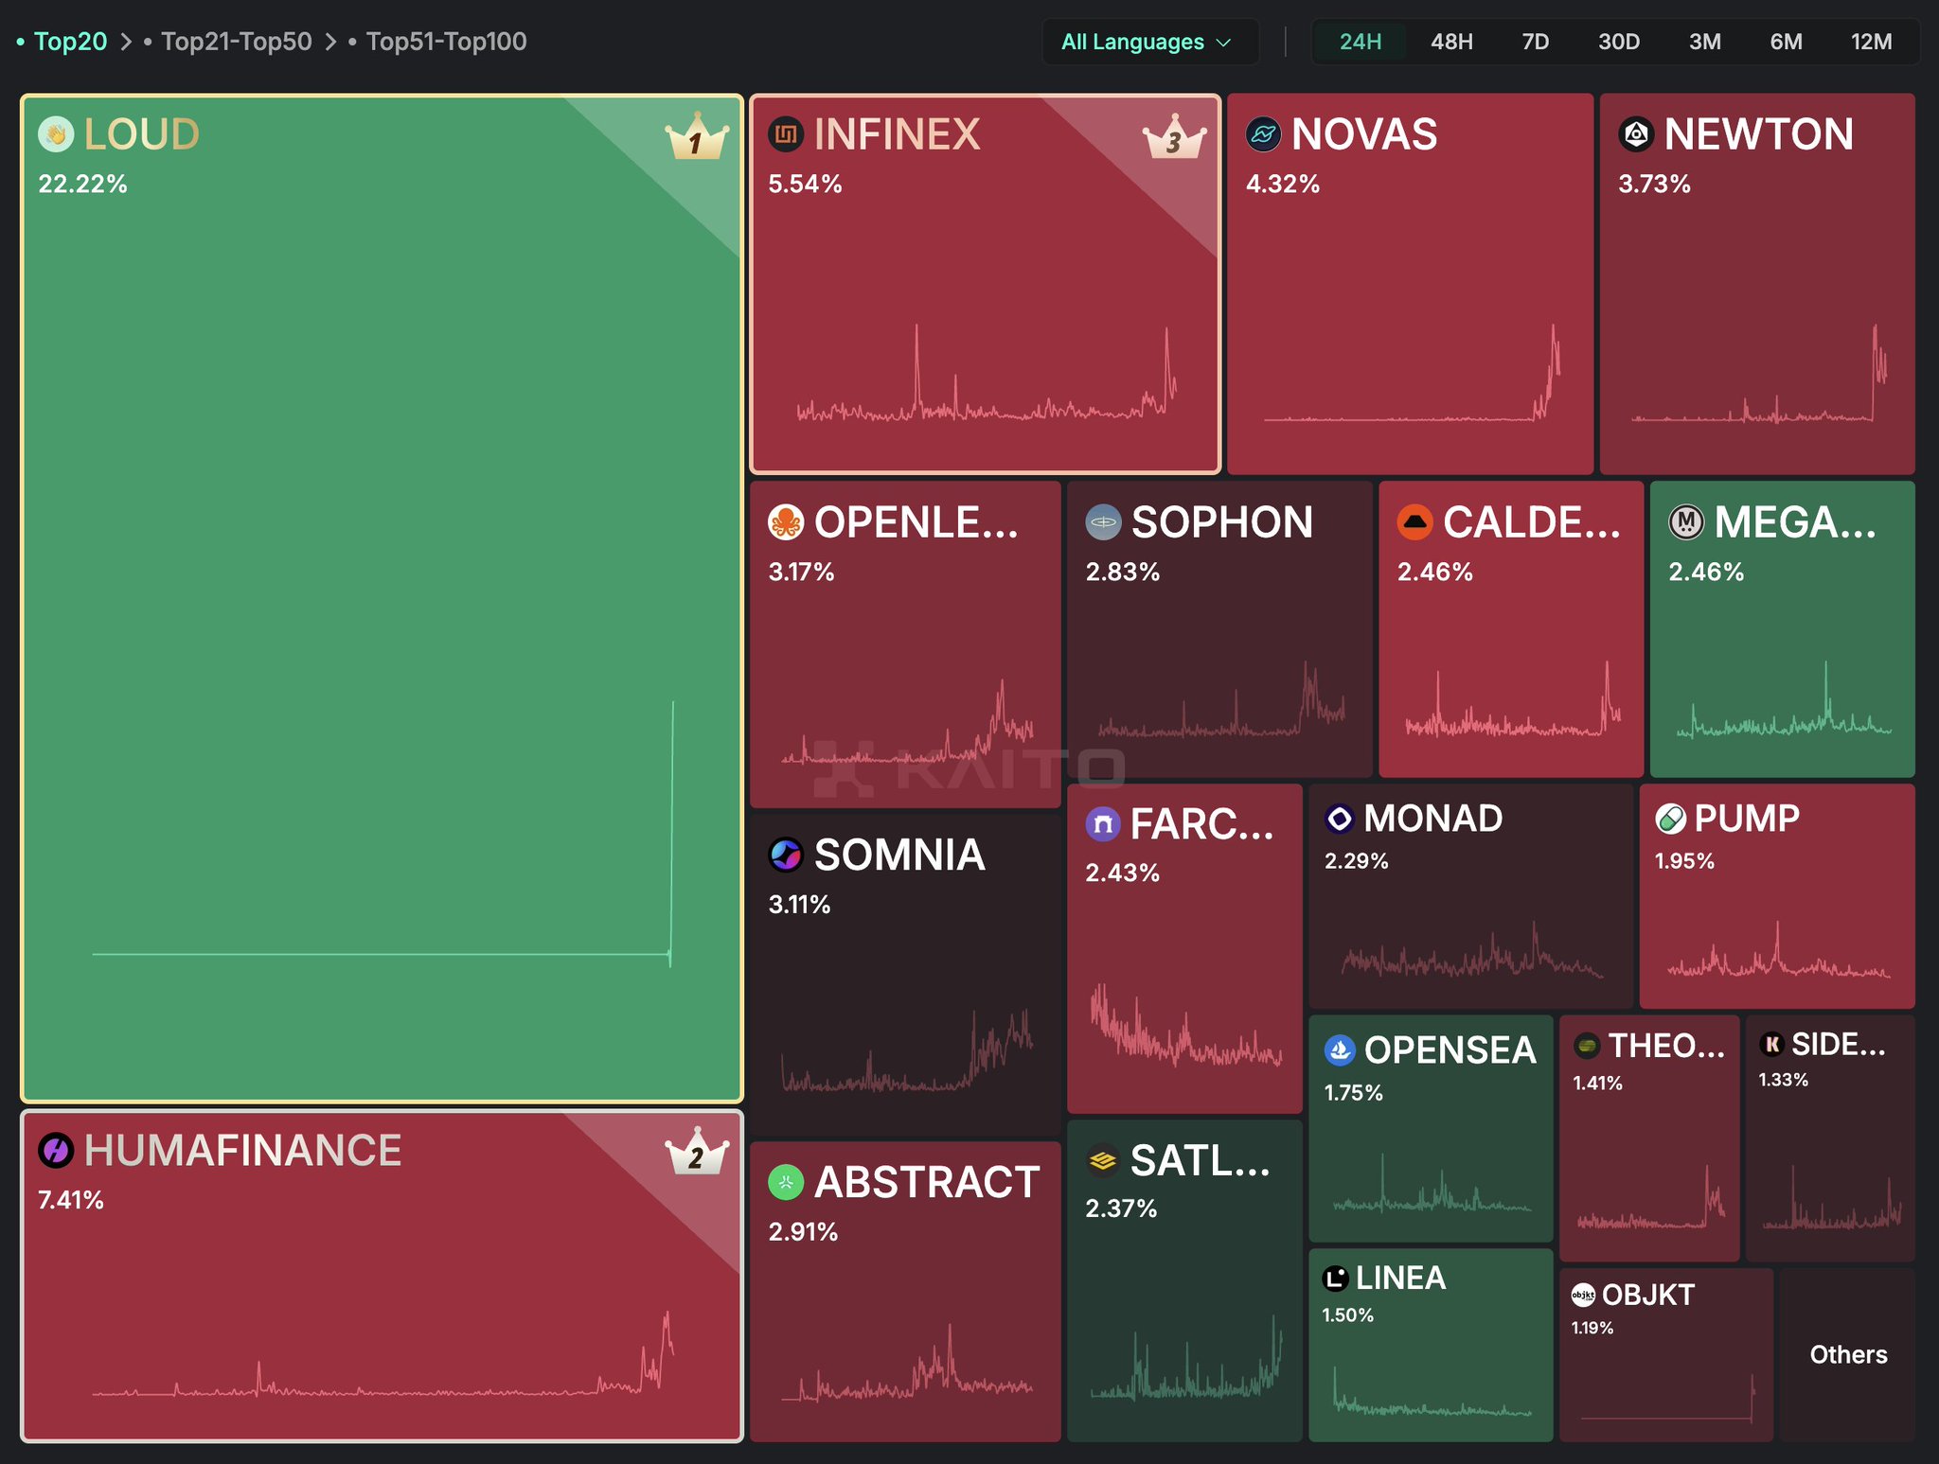This screenshot has height=1464, width=1939.
Task: Click SOPHON's 2.83% value
Action: click(x=1123, y=572)
